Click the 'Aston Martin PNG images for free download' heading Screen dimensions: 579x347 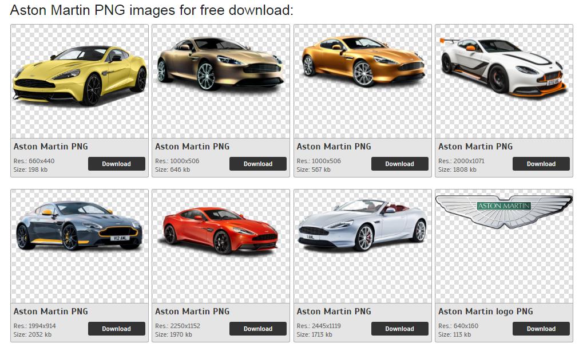[152, 10]
